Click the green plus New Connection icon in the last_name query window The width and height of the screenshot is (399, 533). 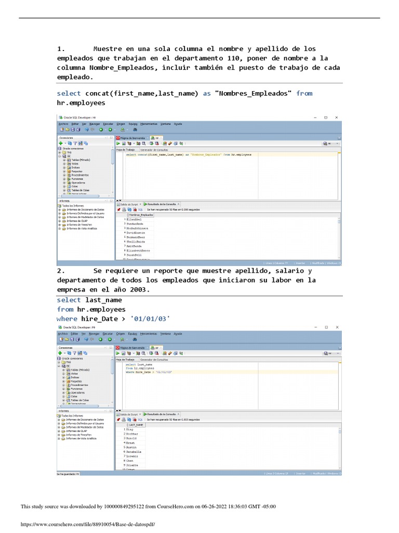(x=60, y=353)
